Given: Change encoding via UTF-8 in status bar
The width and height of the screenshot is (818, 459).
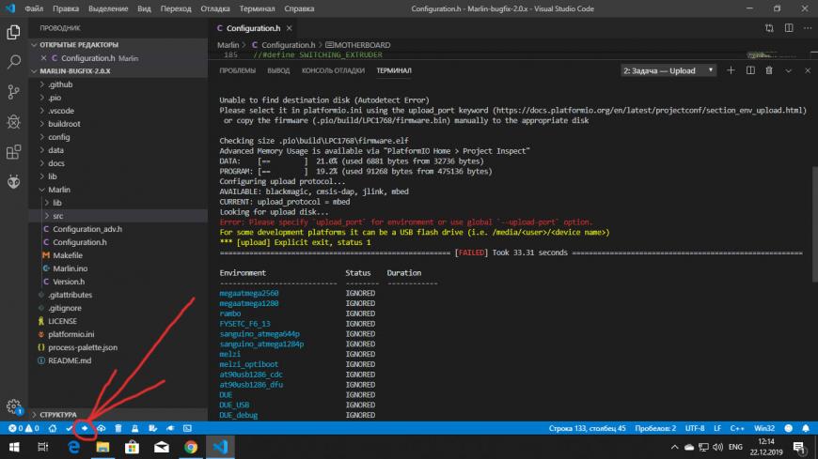Looking at the screenshot, I should (695, 428).
